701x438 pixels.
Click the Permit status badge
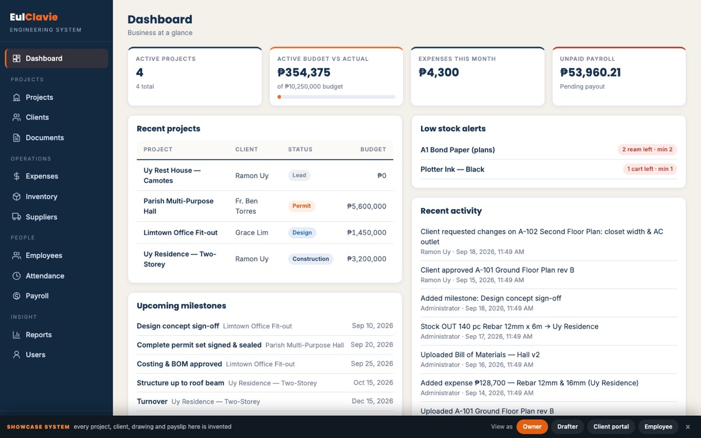302,206
